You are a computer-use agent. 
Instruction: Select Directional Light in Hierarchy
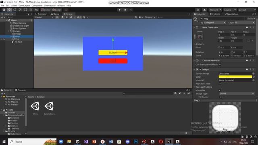click(21, 26)
